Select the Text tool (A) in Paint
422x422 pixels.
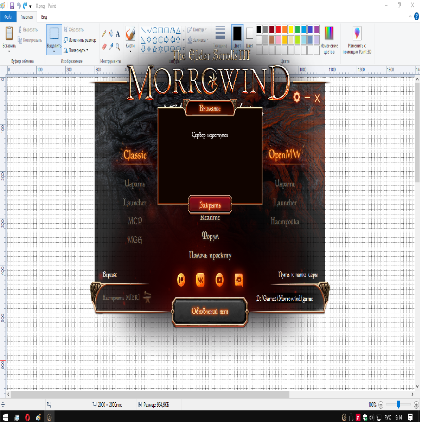118,34
